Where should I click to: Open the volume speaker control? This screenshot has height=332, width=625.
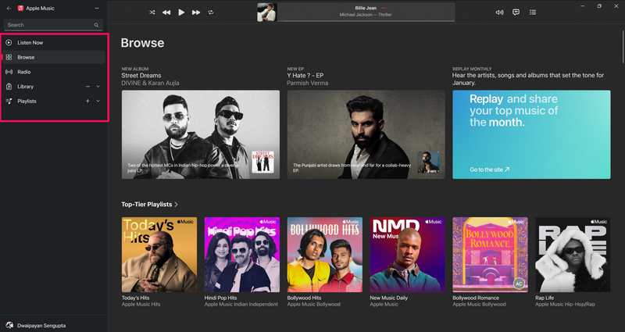coord(499,12)
